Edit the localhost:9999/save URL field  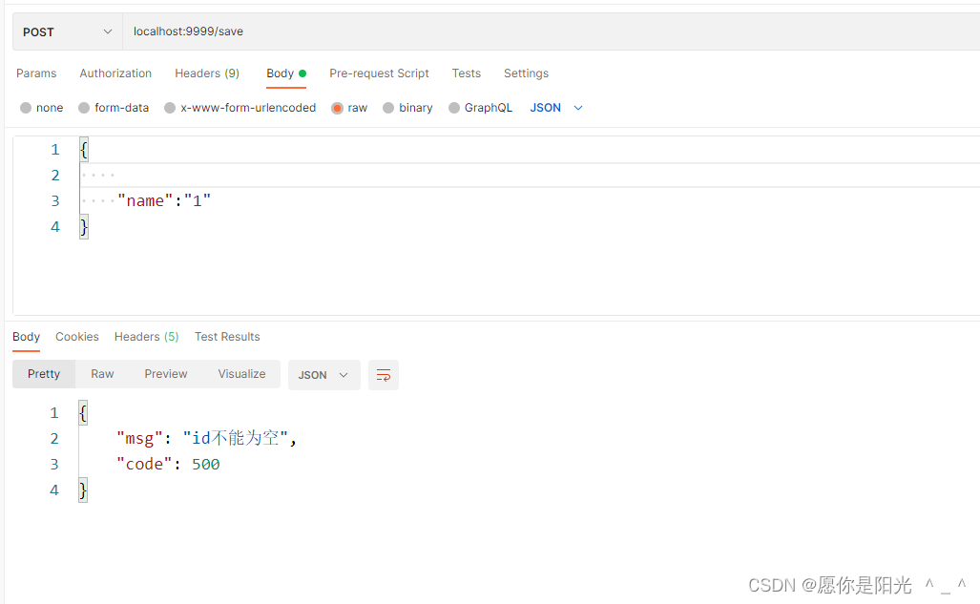tap(552, 31)
